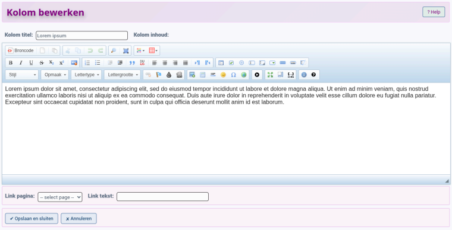Insert a form element
This screenshot has height=230, width=452.
click(x=221, y=63)
